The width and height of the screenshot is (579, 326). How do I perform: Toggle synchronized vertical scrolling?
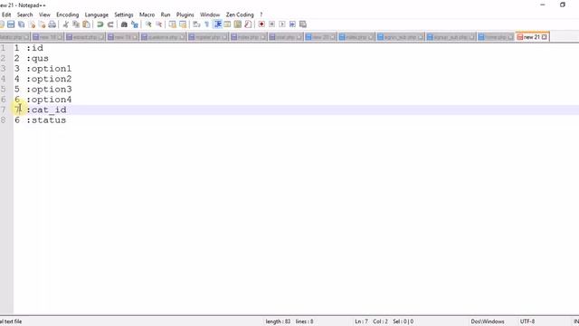point(173,24)
